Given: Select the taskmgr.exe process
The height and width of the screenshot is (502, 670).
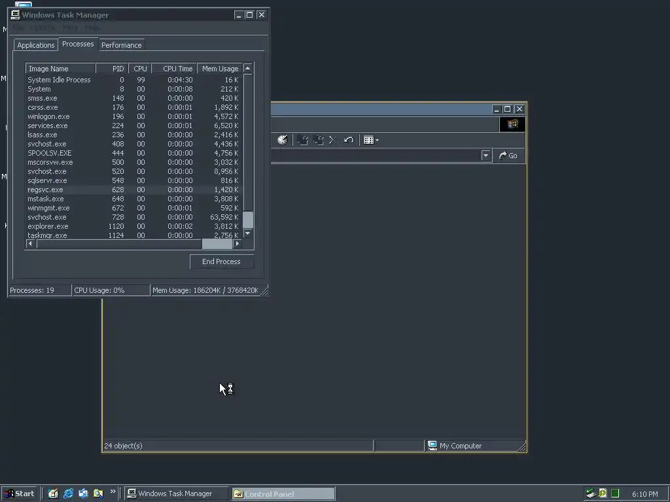Looking at the screenshot, I should point(133,235).
